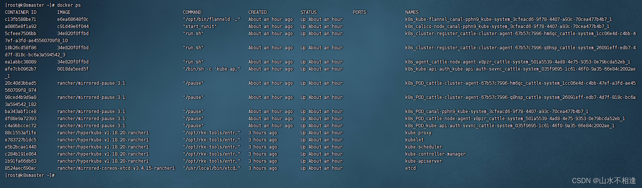642x188 pixels.
Task: Select container ID e783727b1dc5
Action: click(x=21, y=140)
